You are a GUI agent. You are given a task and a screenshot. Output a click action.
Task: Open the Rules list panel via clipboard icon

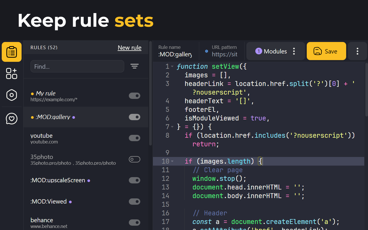click(11, 52)
